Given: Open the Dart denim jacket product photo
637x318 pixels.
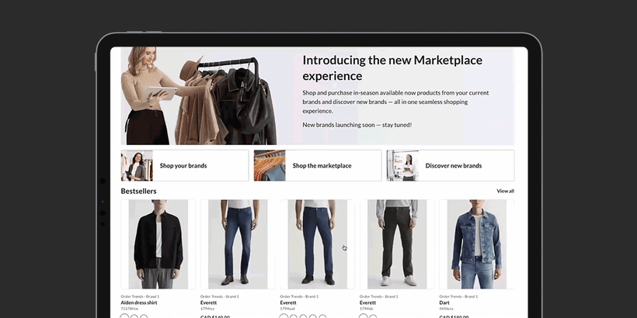Looking at the screenshot, I should pyautogui.click(x=476, y=244).
